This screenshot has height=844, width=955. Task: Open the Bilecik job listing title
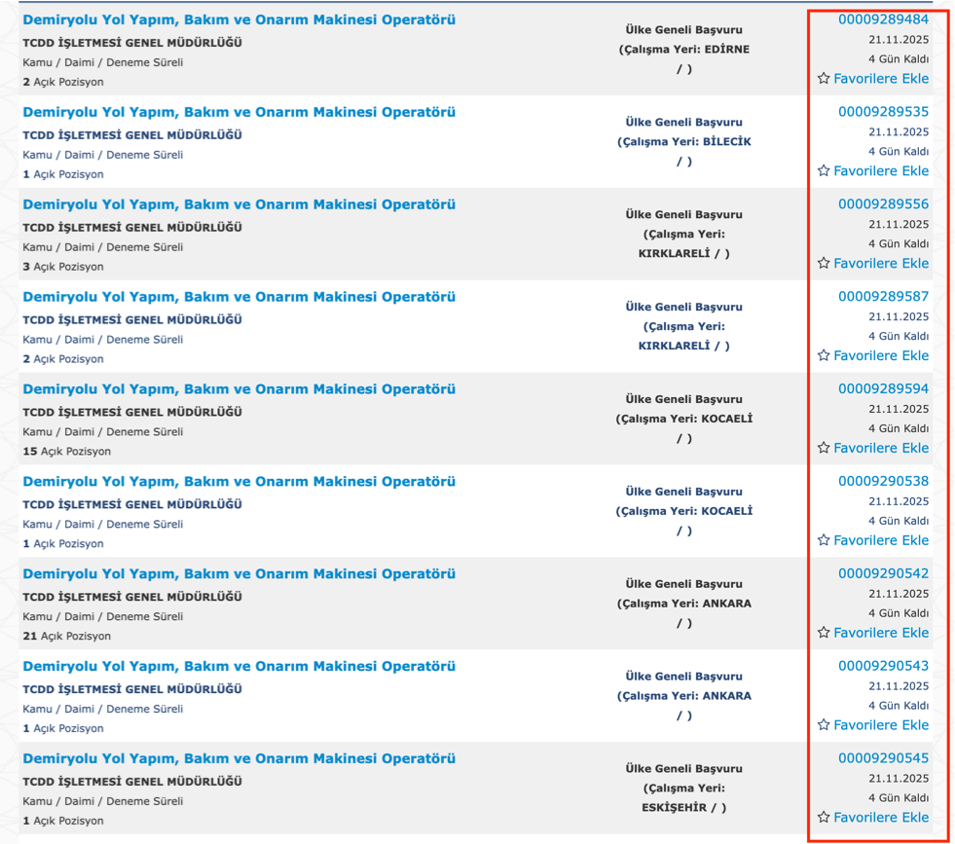coord(239,113)
